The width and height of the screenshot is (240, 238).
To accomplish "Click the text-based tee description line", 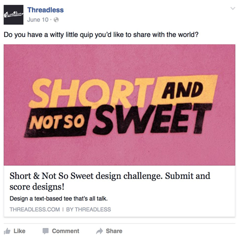I will click(x=58, y=198).
